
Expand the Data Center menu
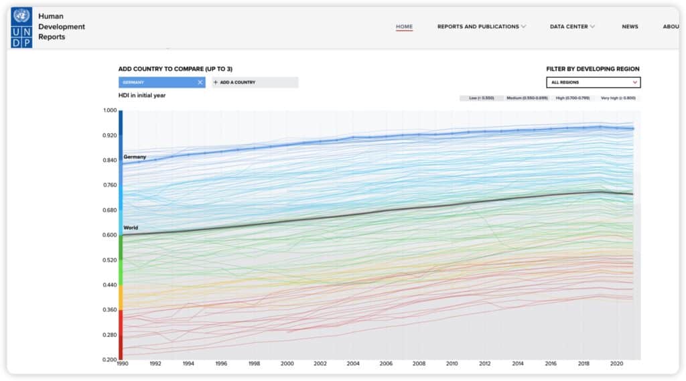(x=572, y=27)
